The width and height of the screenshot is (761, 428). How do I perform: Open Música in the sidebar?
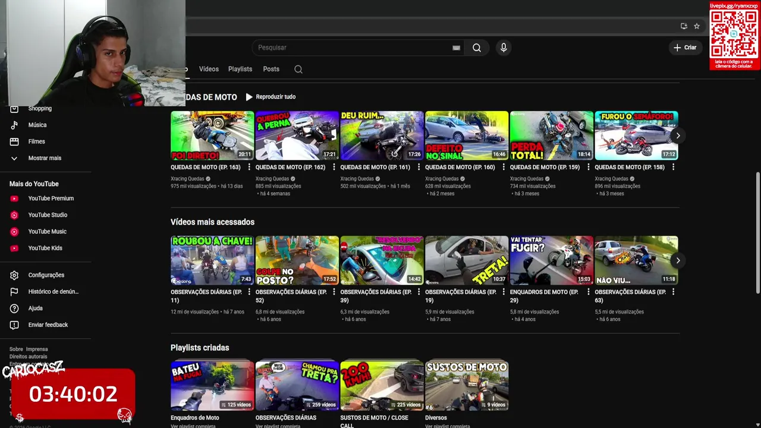[37, 125]
